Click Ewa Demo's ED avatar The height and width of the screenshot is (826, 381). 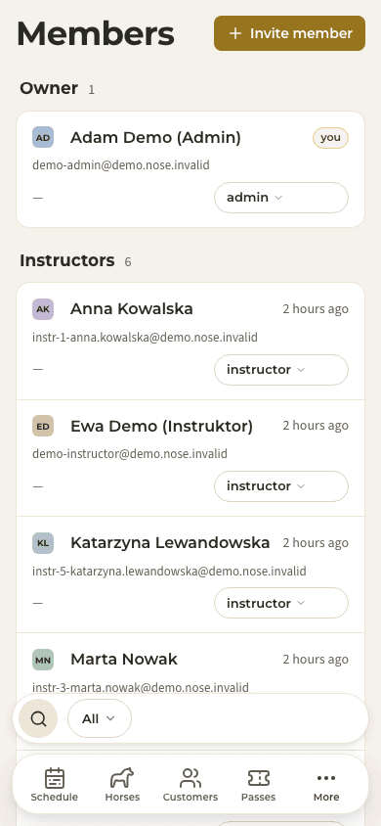pyautogui.click(x=43, y=426)
